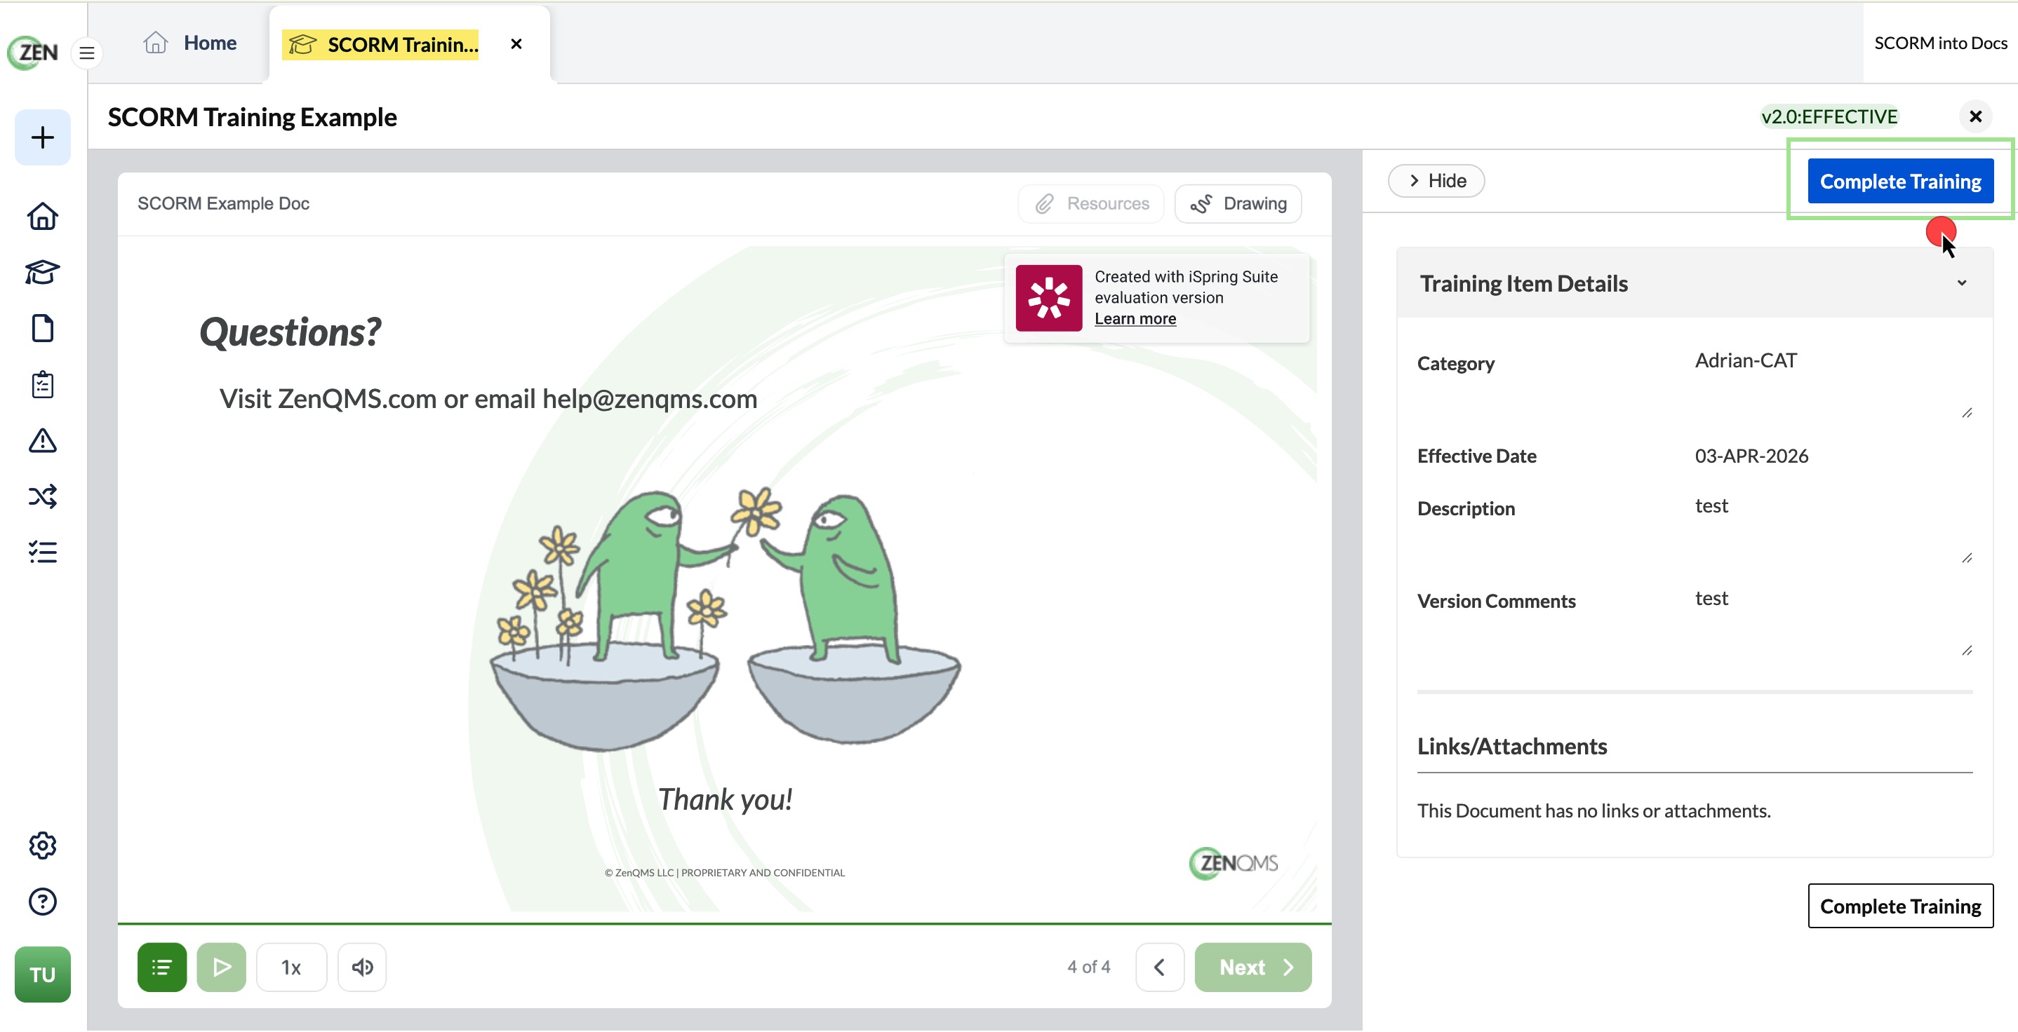Click the Category value Adrian-CAT
The height and width of the screenshot is (1032, 2018).
coord(1745,360)
